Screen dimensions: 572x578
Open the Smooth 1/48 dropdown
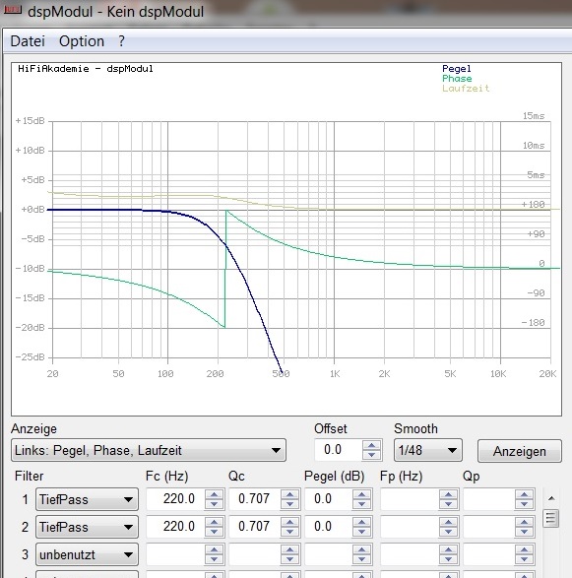(x=428, y=450)
